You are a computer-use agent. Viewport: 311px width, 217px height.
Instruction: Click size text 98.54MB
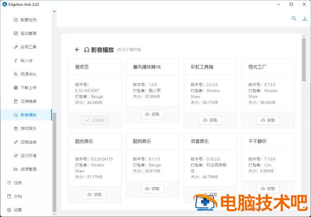pos(268,103)
